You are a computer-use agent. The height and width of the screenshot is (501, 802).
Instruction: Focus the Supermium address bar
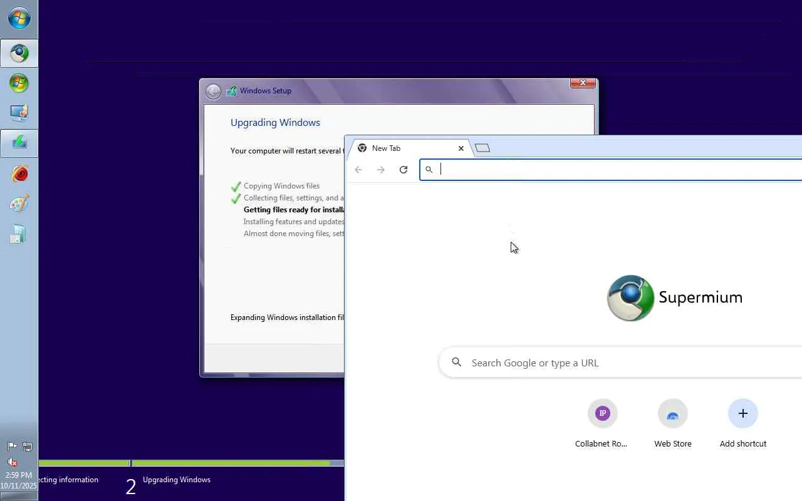[611, 170]
